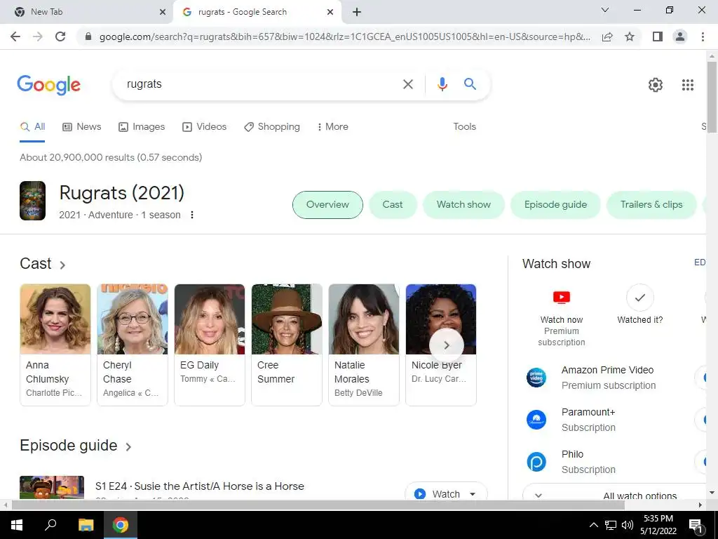The image size is (718, 539).
Task: Open File Explorer from taskbar
Action: (86, 525)
